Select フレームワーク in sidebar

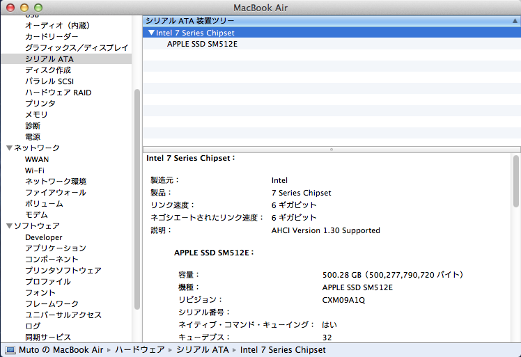coord(52,304)
